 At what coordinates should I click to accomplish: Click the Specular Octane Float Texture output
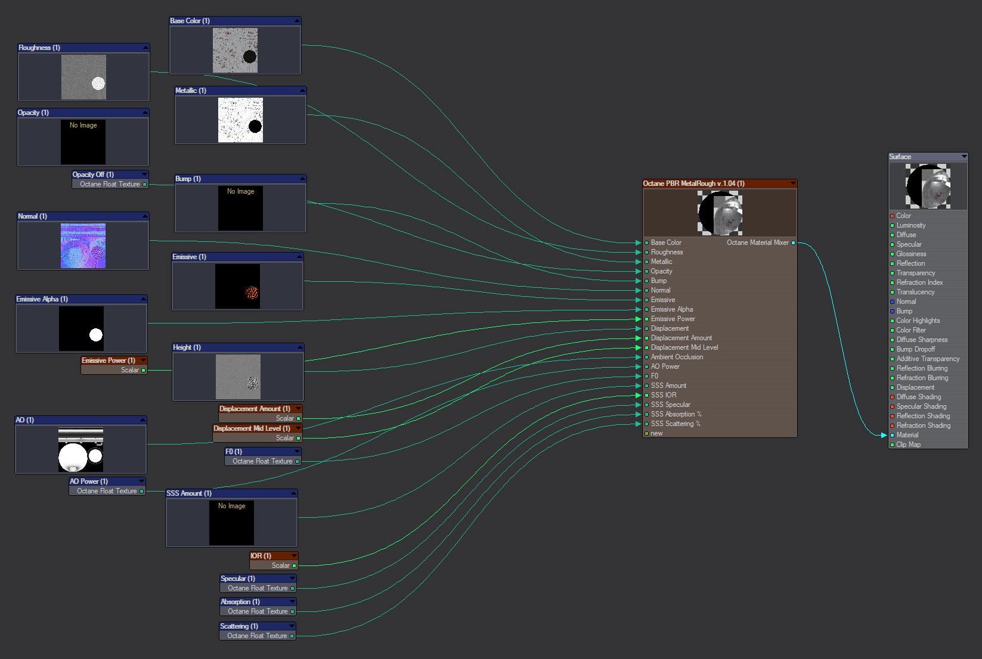293,589
